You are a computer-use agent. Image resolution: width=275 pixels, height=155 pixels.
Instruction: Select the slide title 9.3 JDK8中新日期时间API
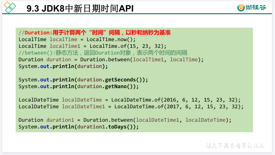coord(80,9)
